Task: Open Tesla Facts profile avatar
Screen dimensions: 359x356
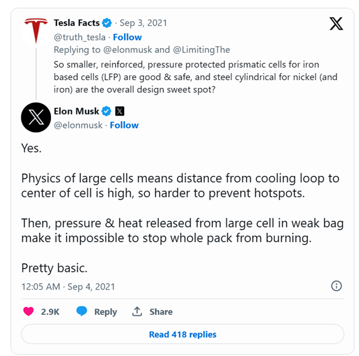Action: [x=36, y=31]
